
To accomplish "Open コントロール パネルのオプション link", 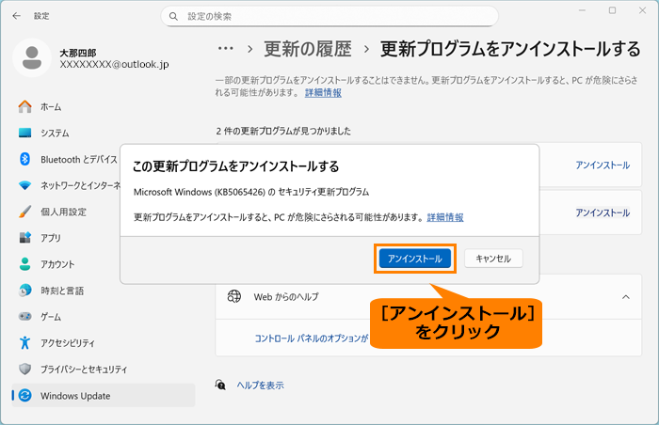I will [x=312, y=338].
